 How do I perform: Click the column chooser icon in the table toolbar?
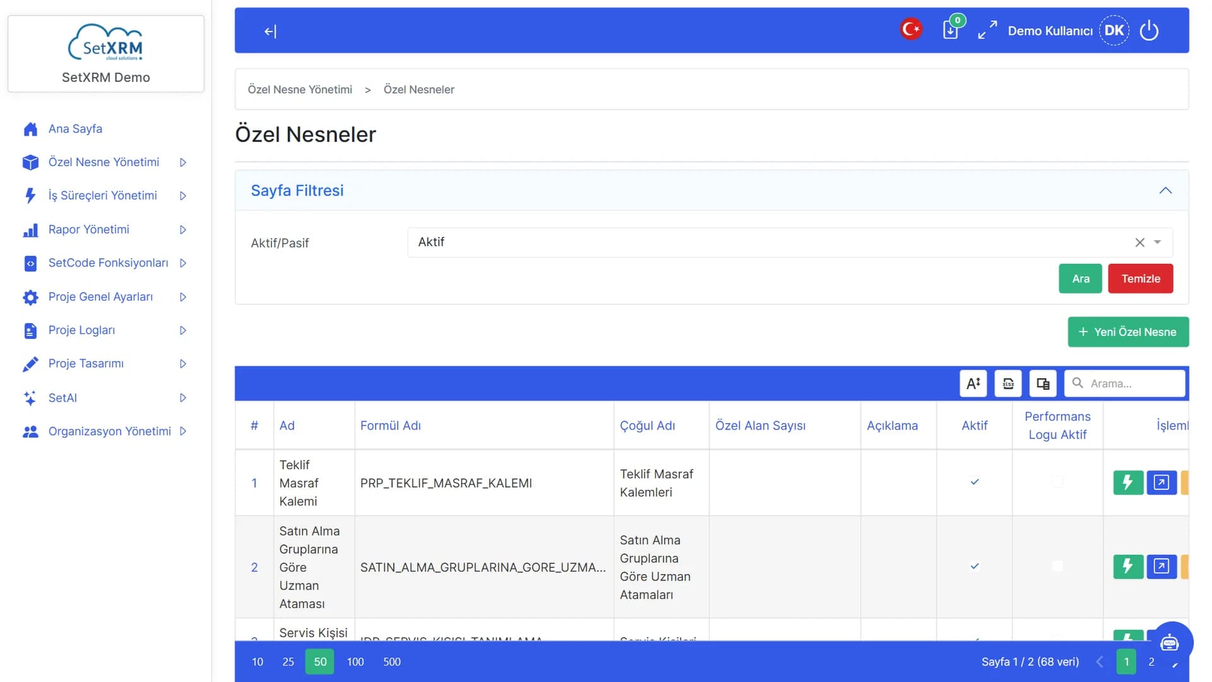[x=1043, y=383]
